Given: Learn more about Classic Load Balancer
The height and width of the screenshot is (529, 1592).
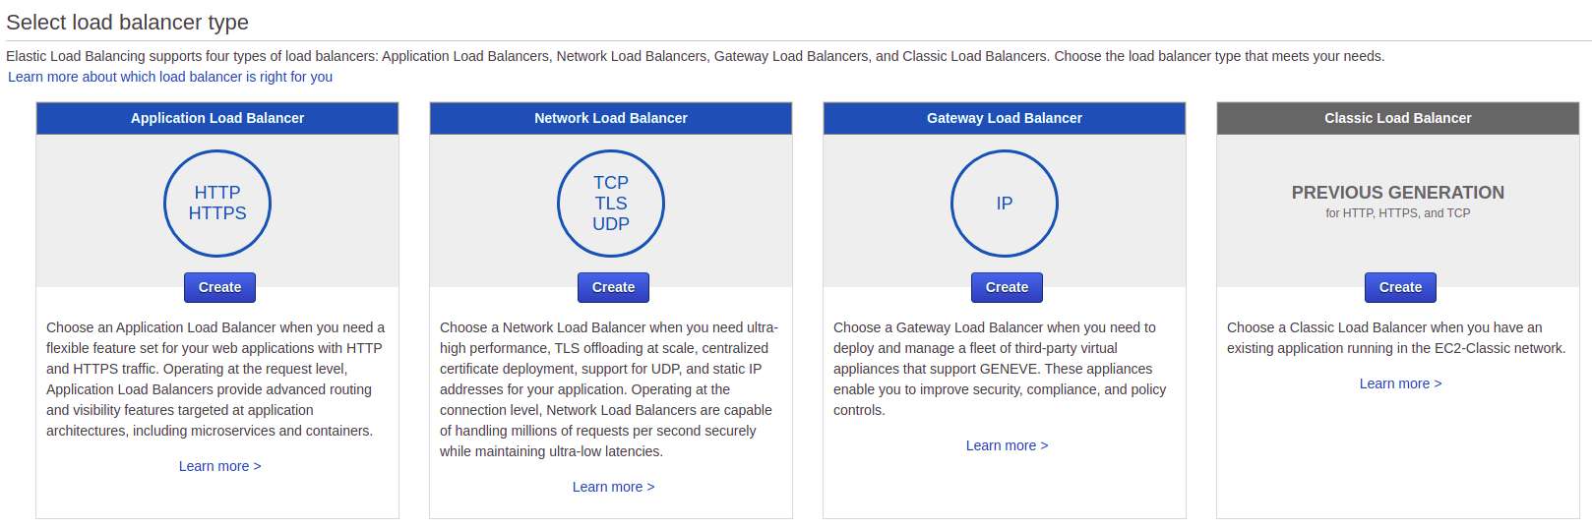Looking at the screenshot, I should click(1400, 383).
